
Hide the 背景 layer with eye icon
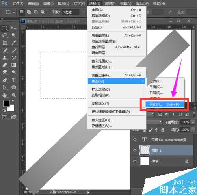[135, 161]
